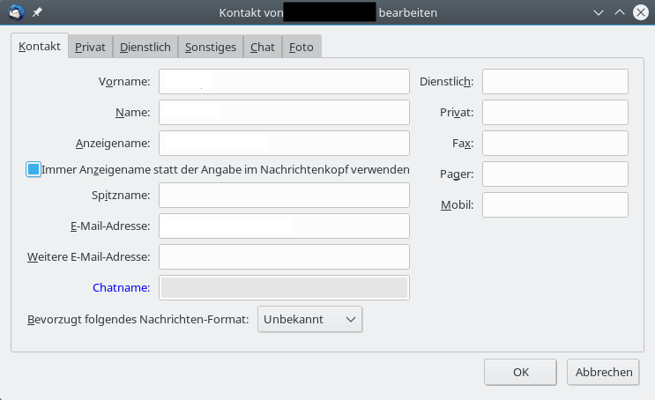
Task: Switch to the Privat tab
Action: tap(90, 48)
